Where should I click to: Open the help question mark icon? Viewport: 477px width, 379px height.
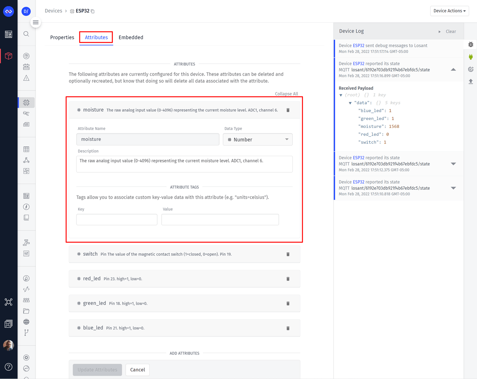(x=9, y=367)
